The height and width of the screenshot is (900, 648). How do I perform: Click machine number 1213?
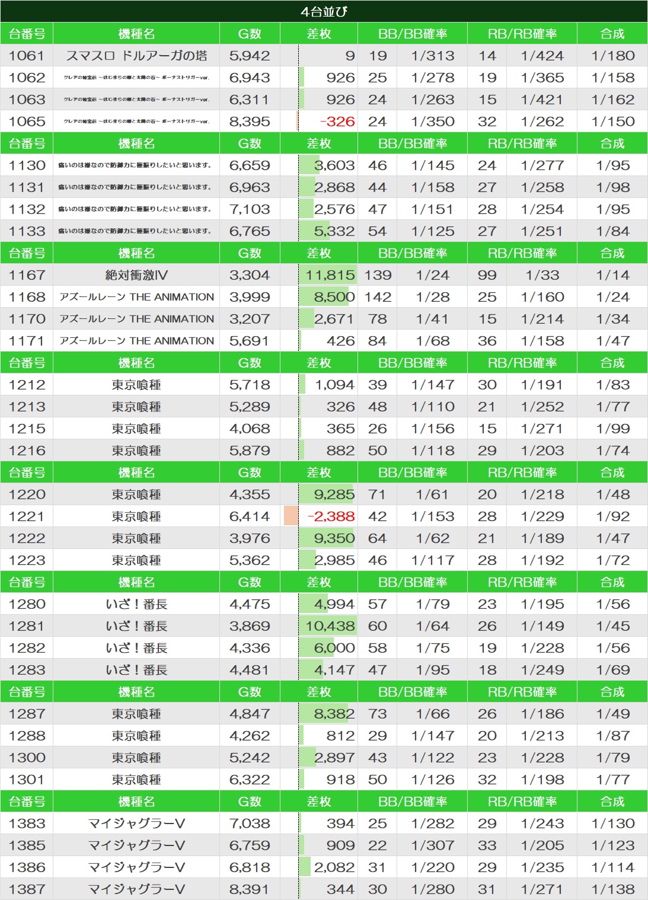[27, 407]
